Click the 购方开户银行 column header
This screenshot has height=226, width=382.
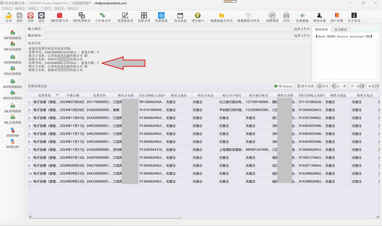[x=232, y=95]
